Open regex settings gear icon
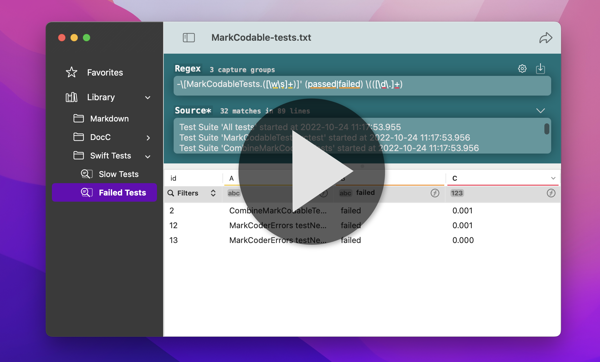Viewport: 600px width, 362px height. coord(522,68)
